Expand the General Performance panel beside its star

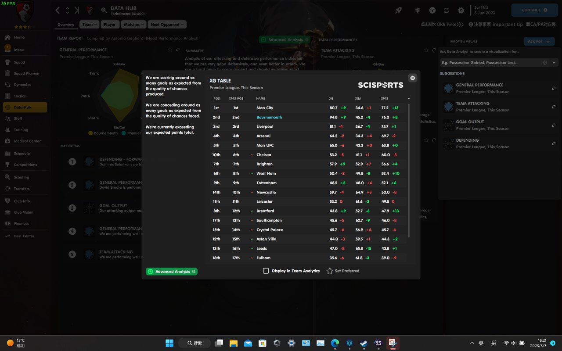point(178,50)
